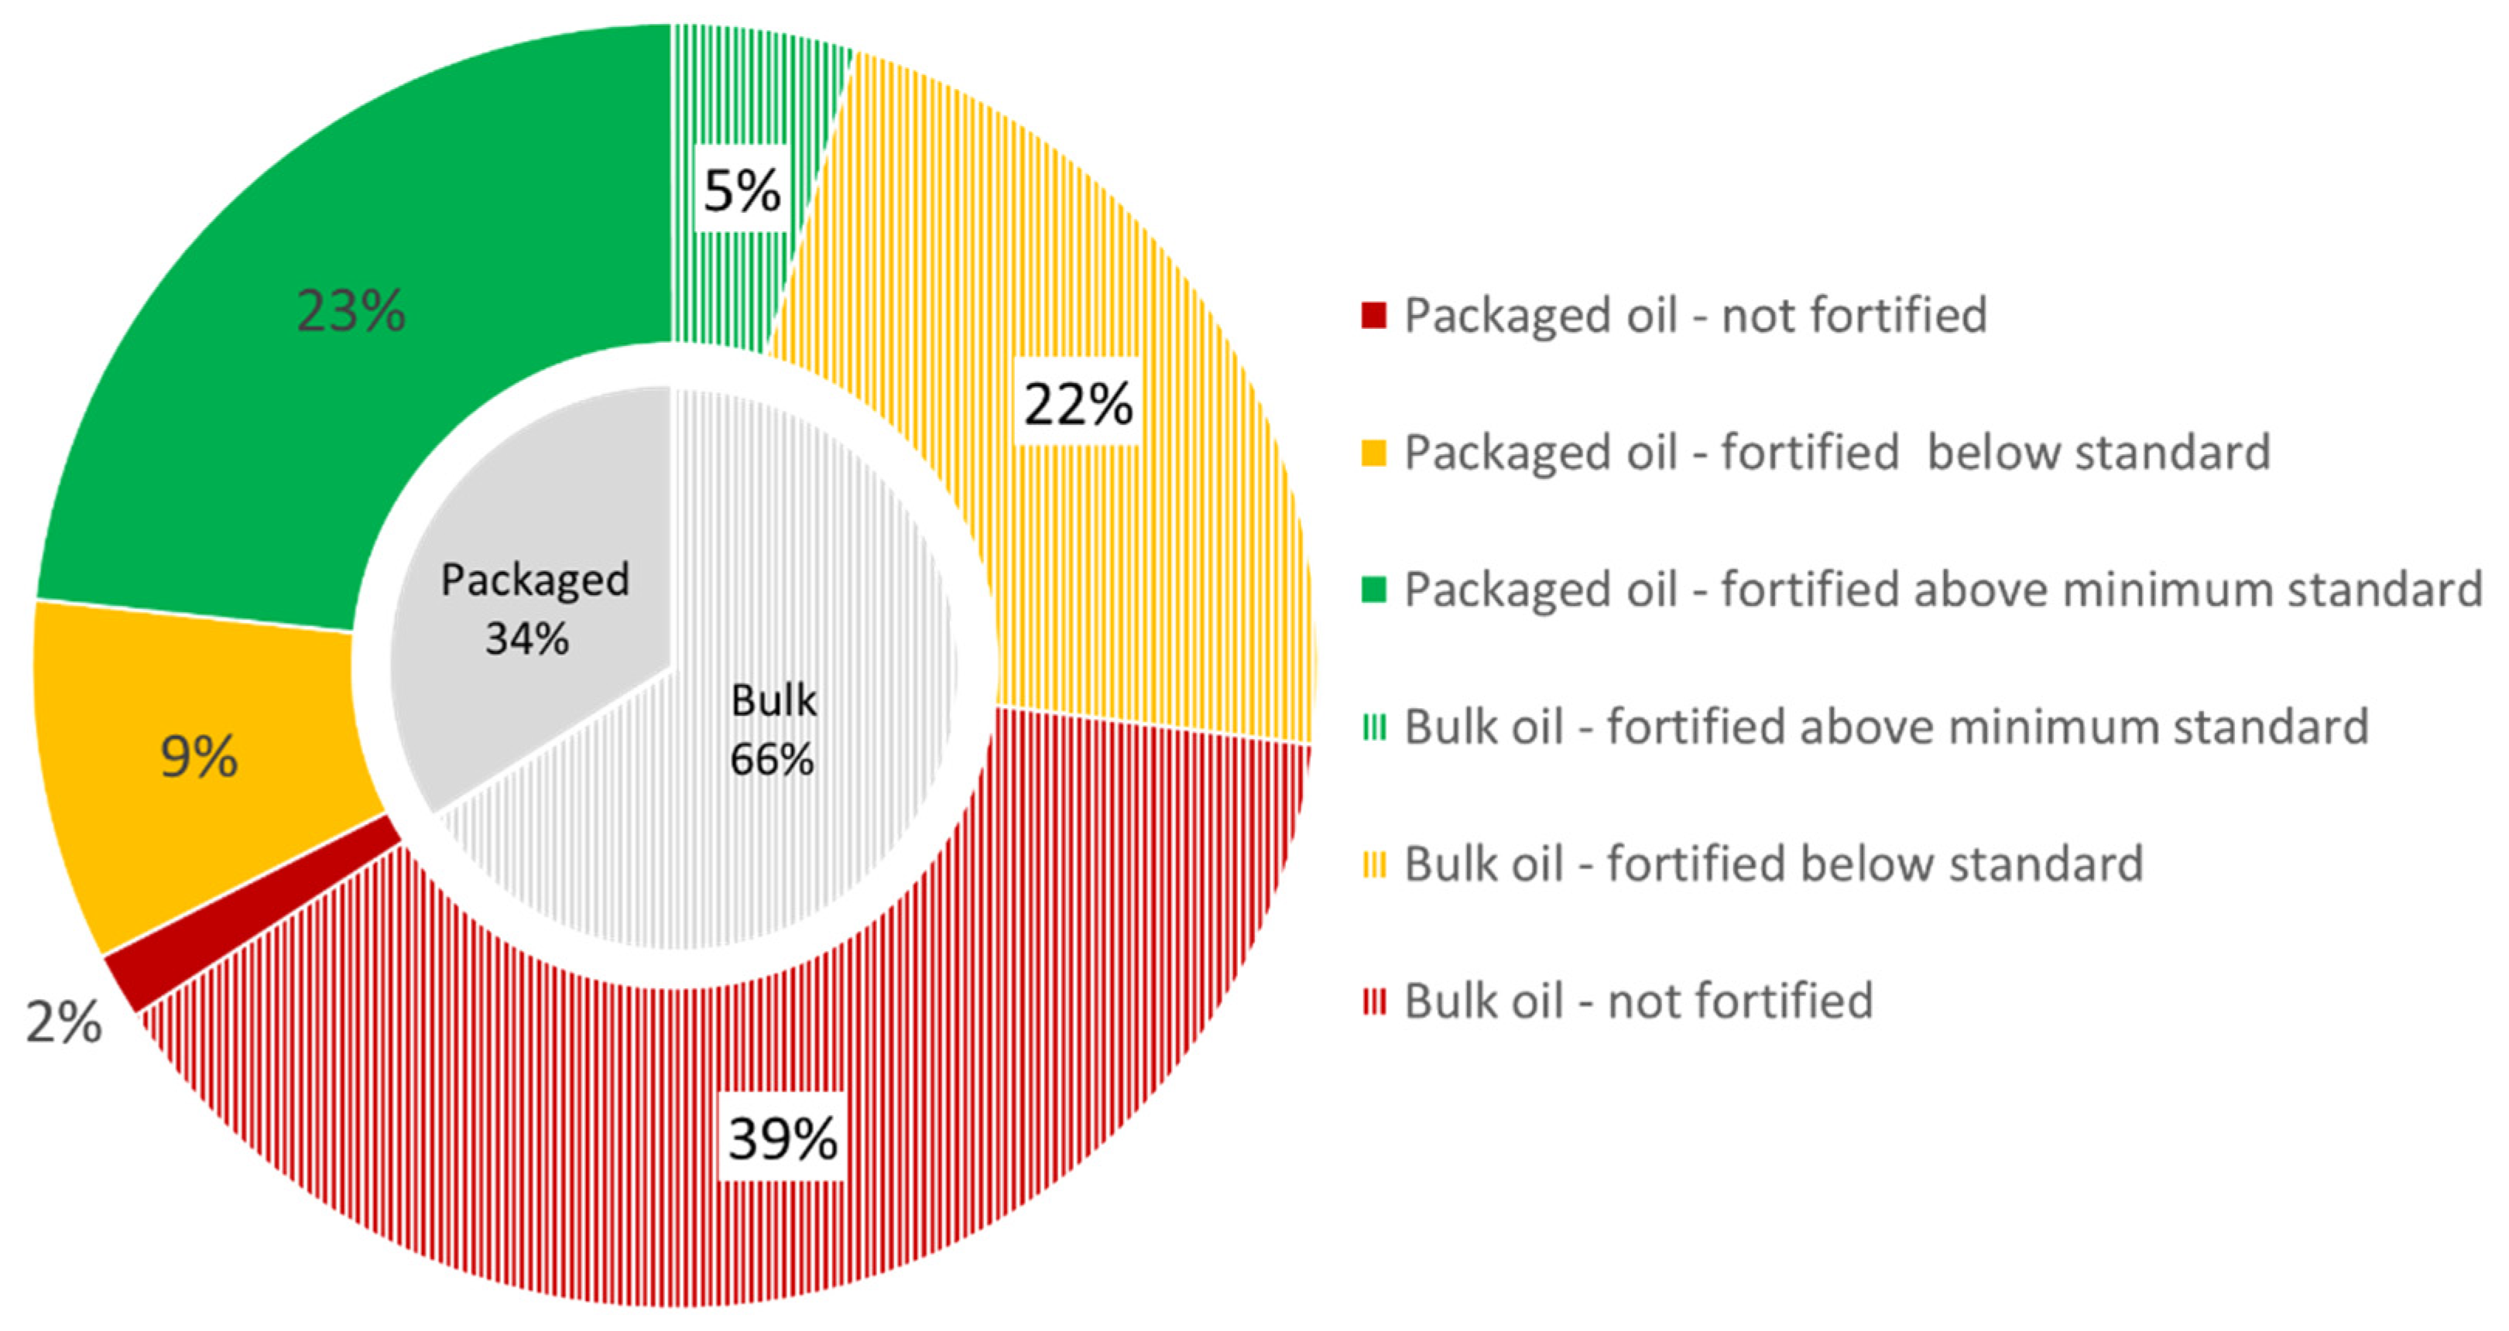Select the "Bulk oil - not fortified" legend label
This screenshot has height=1331, width=2509.
point(1638,1002)
